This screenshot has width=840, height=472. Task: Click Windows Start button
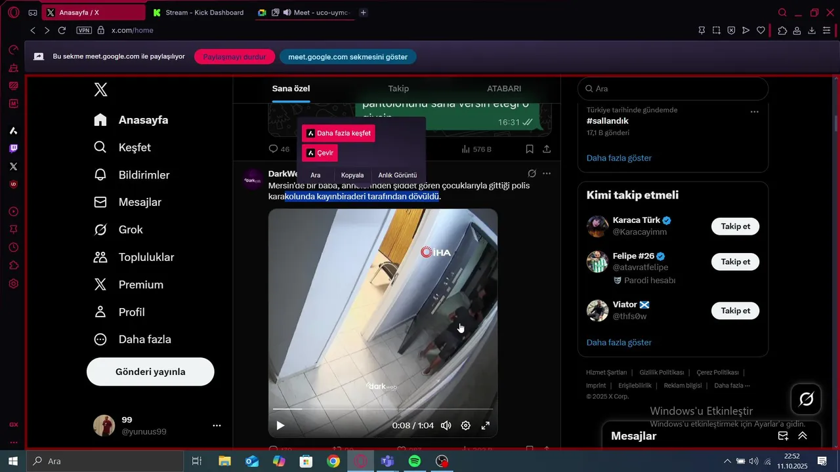(x=12, y=461)
